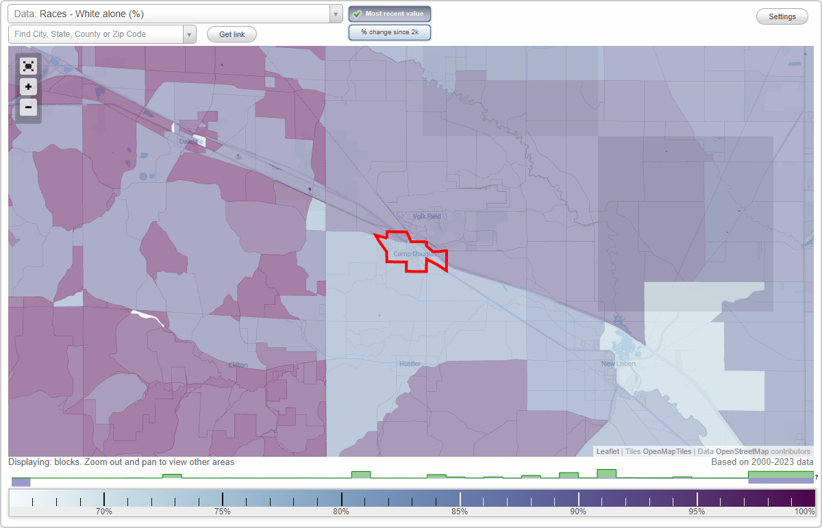Image resolution: width=822 pixels, height=528 pixels.
Task: Click the "Get link" button
Action: (231, 34)
